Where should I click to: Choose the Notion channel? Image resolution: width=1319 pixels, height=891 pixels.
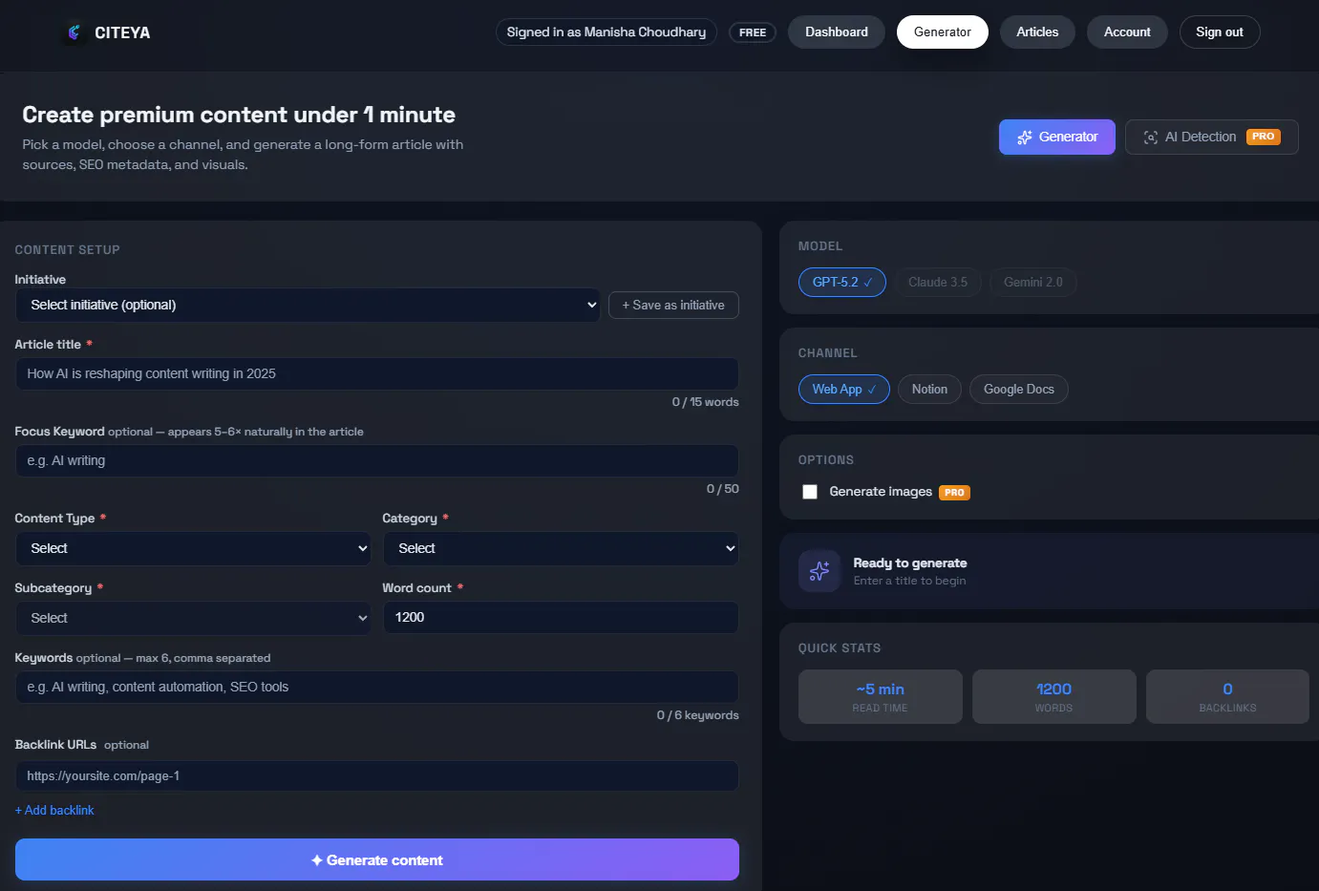[x=929, y=390]
